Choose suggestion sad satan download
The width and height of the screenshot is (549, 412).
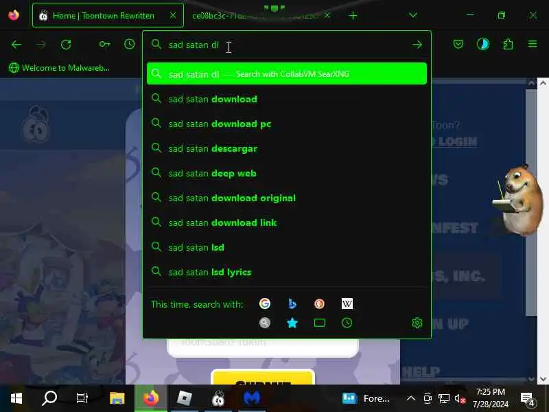click(x=287, y=99)
